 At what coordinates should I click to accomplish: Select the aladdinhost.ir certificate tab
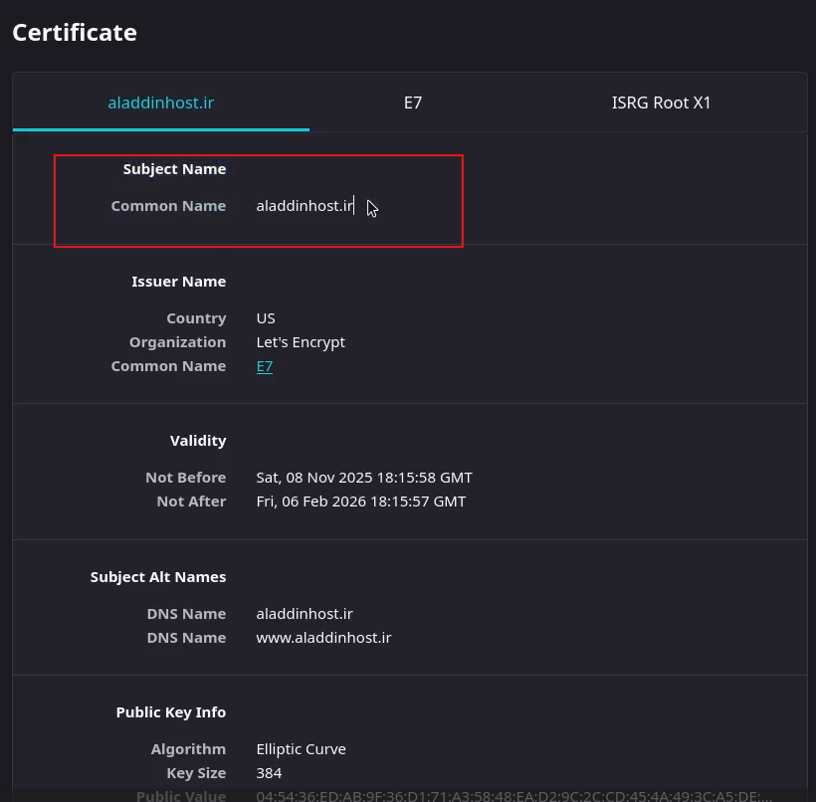(x=161, y=102)
